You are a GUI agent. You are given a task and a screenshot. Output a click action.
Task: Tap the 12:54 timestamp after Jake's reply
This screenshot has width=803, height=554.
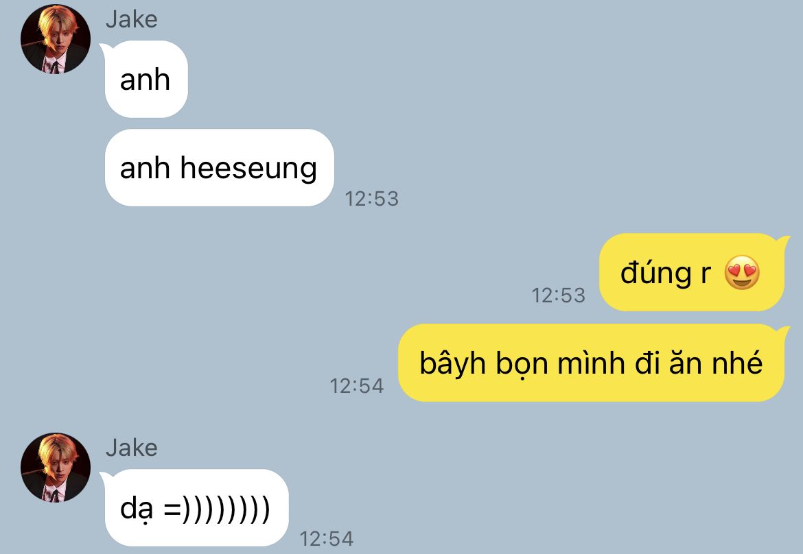[326, 539]
